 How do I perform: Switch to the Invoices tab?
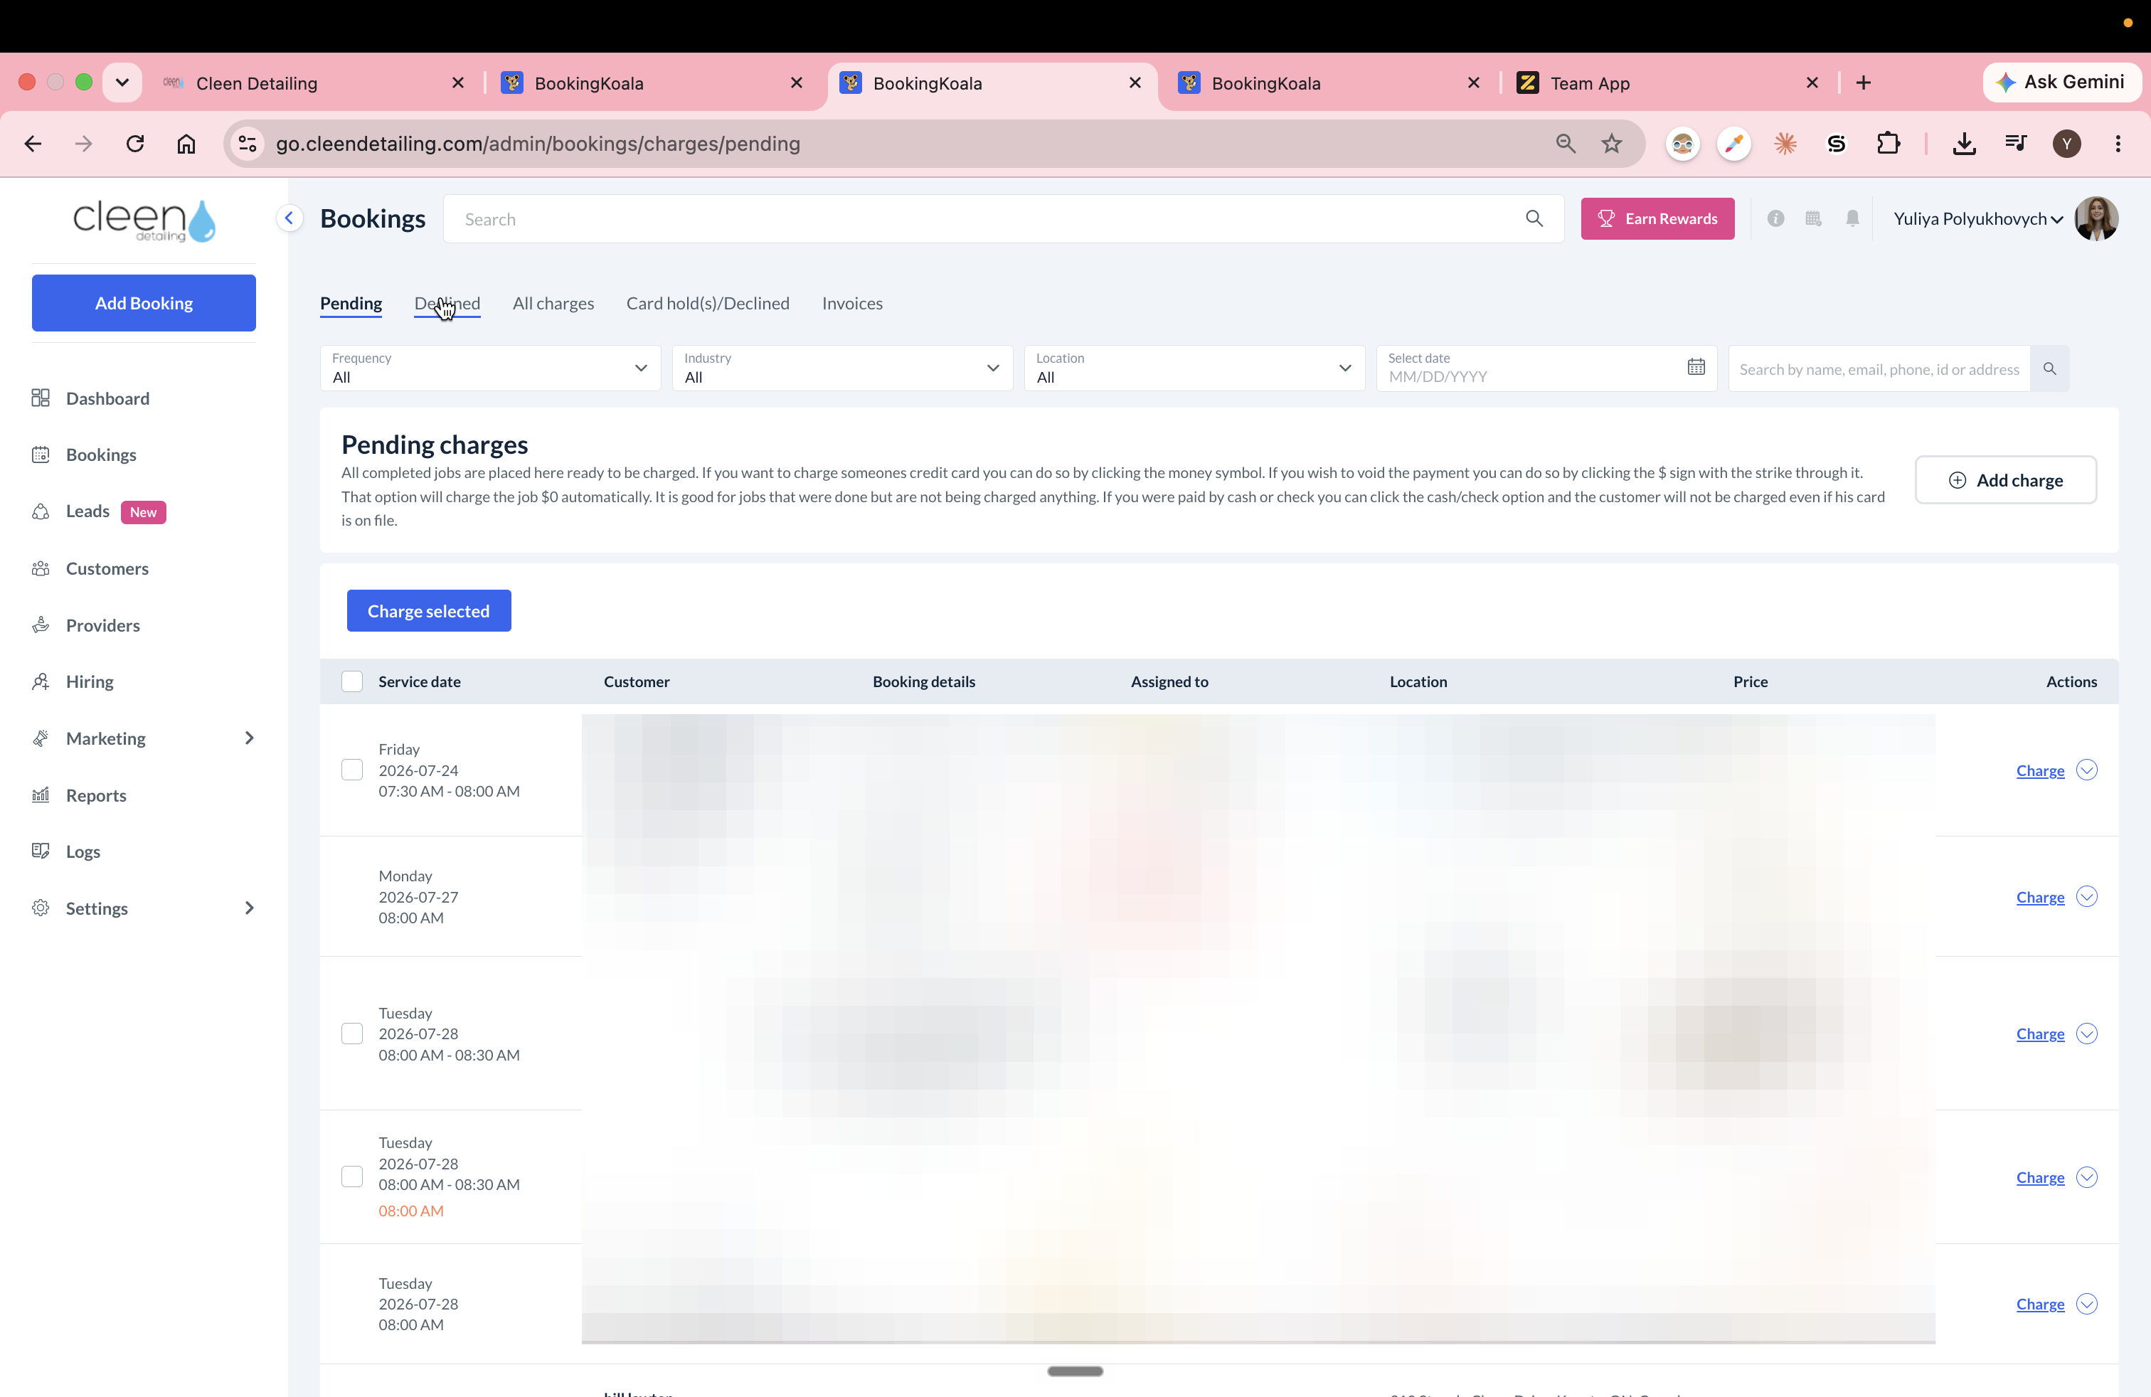(x=852, y=304)
